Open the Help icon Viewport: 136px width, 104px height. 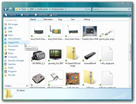tap(129, 15)
